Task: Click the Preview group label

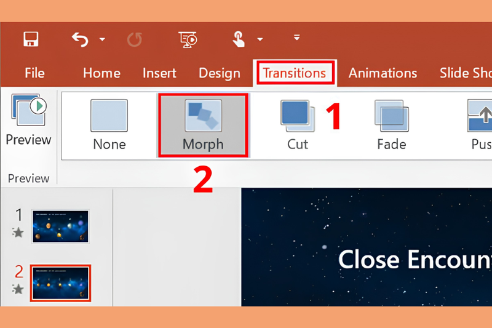Action: point(28,178)
